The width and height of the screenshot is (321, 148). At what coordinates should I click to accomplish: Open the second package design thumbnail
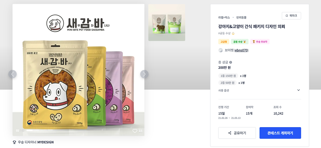point(167,23)
